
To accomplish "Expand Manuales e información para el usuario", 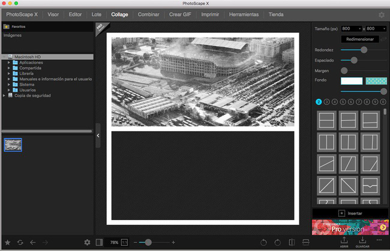I will (x=9, y=79).
